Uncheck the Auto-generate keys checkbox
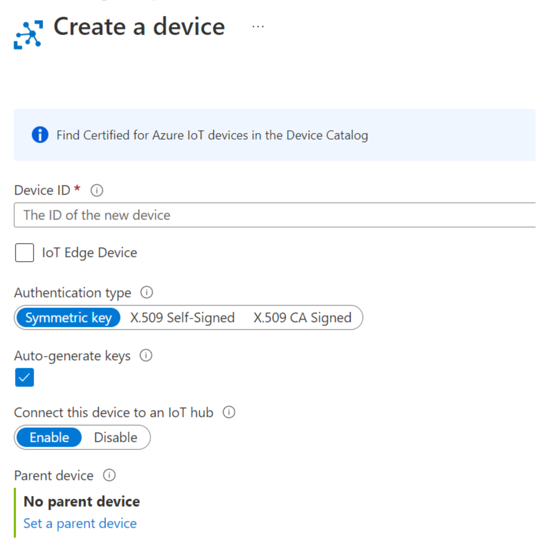Screen dimensions: 551x549 [x=24, y=377]
